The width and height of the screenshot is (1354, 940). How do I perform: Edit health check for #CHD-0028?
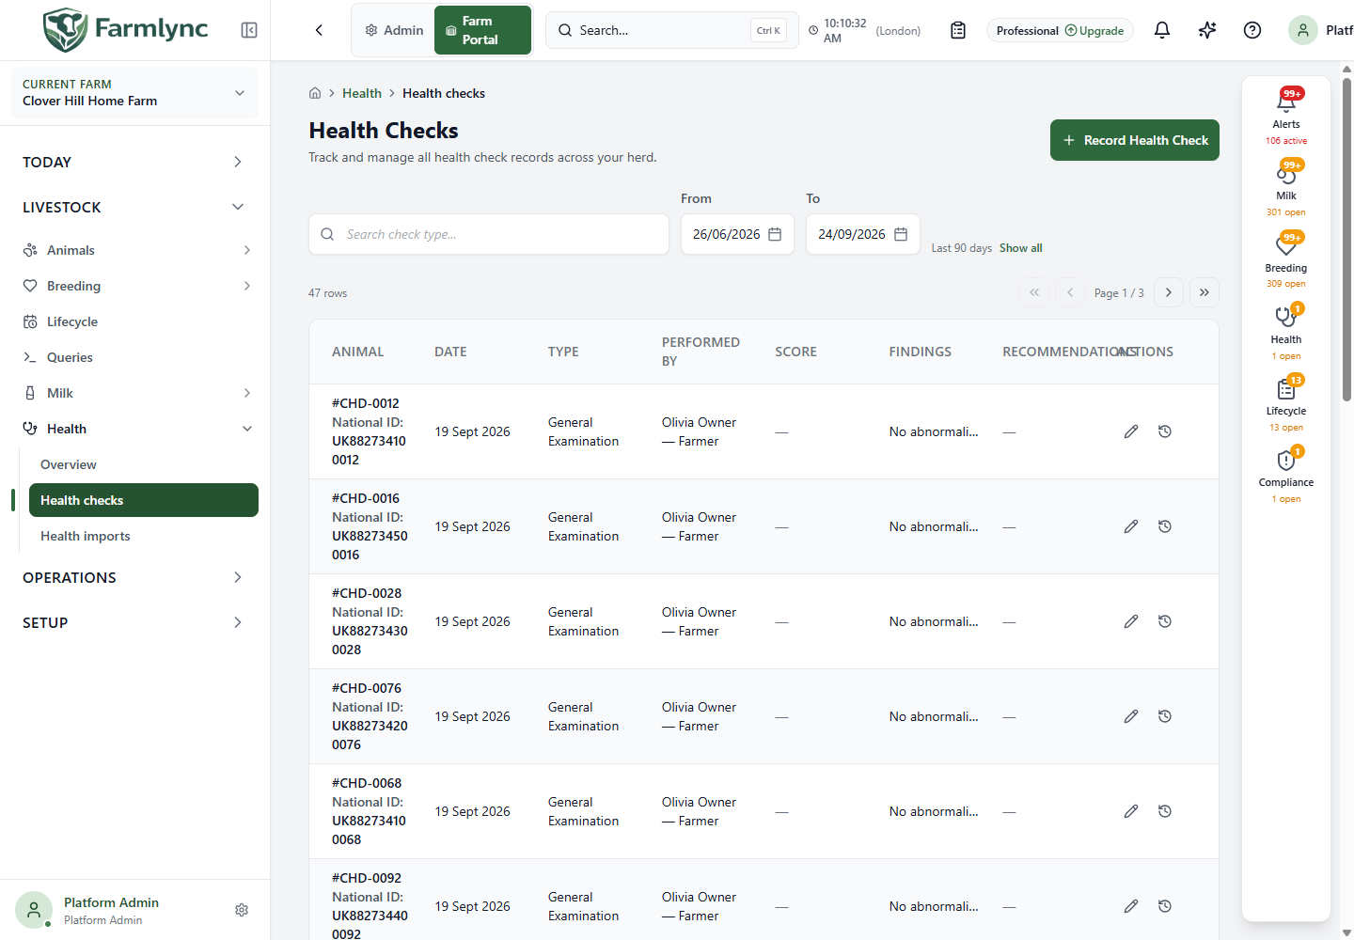(1131, 621)
